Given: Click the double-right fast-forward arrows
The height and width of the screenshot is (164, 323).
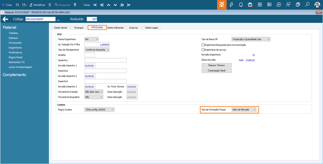Looking at the screenshot, I should (122, 5).
